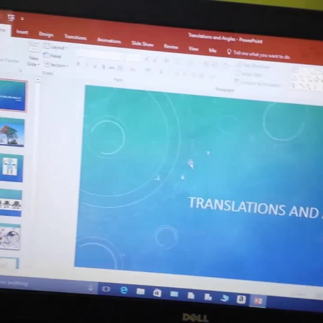
Task: Click the New Slide button icon
Action: (34, 48)
